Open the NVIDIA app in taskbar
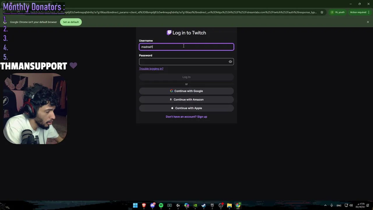 click(195, 205)
